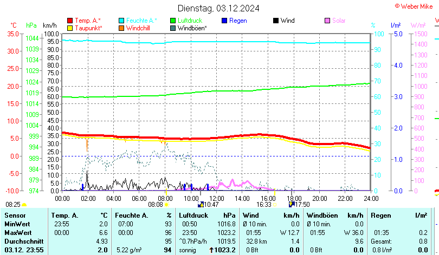
Task: Click the sonnig weather status text
Action: coord(188,250)
